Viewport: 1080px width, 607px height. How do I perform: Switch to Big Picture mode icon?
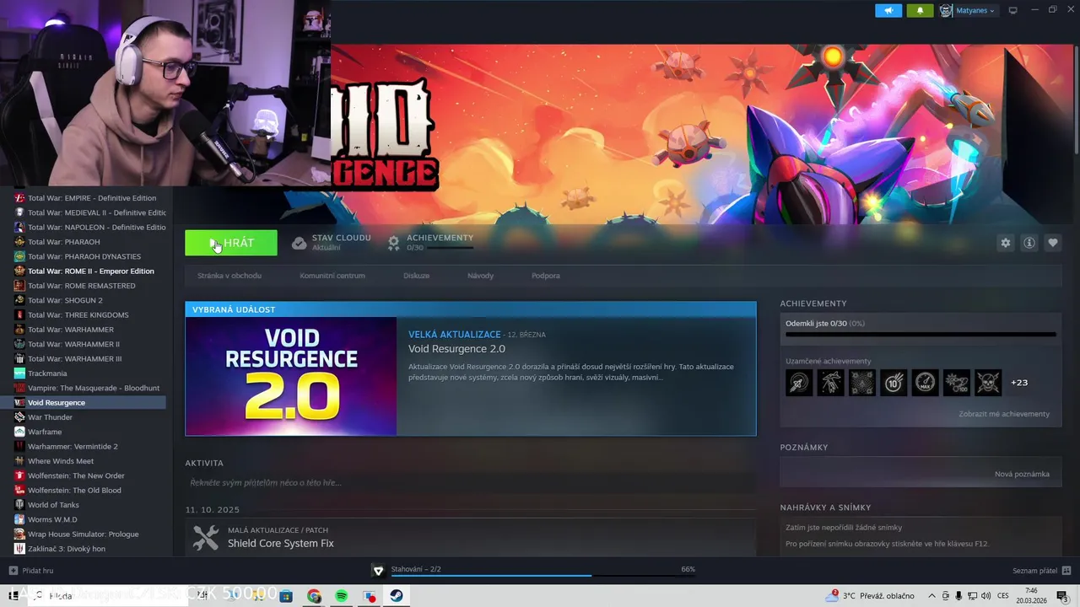click(x=1013, y=10)
